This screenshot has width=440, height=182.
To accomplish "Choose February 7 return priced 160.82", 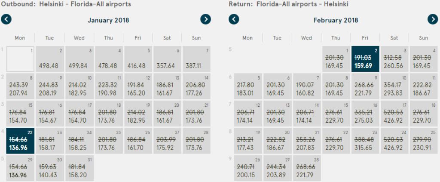I will pos(306,86).
